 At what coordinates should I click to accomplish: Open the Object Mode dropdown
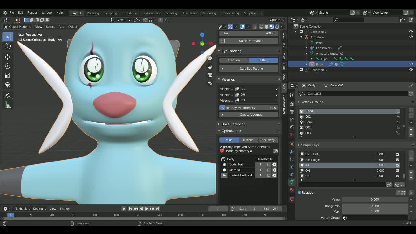coord(18,27)
